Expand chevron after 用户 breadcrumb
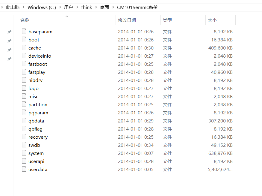 tap(77, 7)
